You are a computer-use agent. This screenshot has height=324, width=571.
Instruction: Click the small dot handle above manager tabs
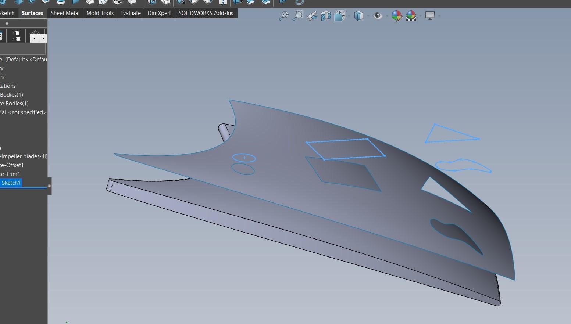[7, 24]
